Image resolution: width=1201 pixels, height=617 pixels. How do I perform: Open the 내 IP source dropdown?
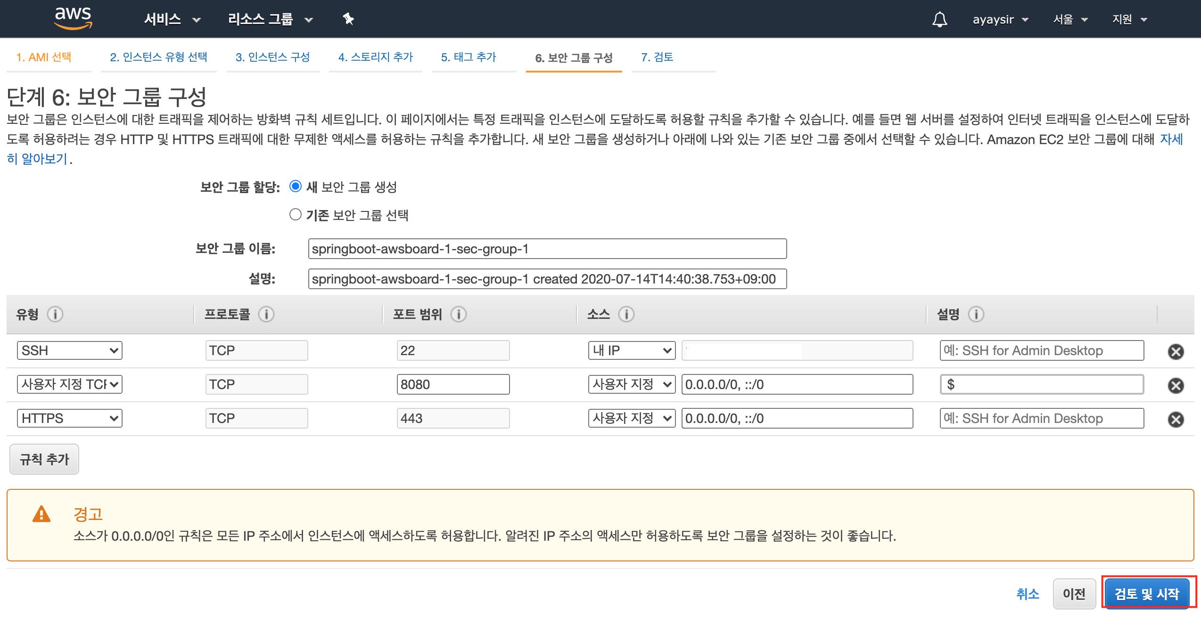coord(631,350)
